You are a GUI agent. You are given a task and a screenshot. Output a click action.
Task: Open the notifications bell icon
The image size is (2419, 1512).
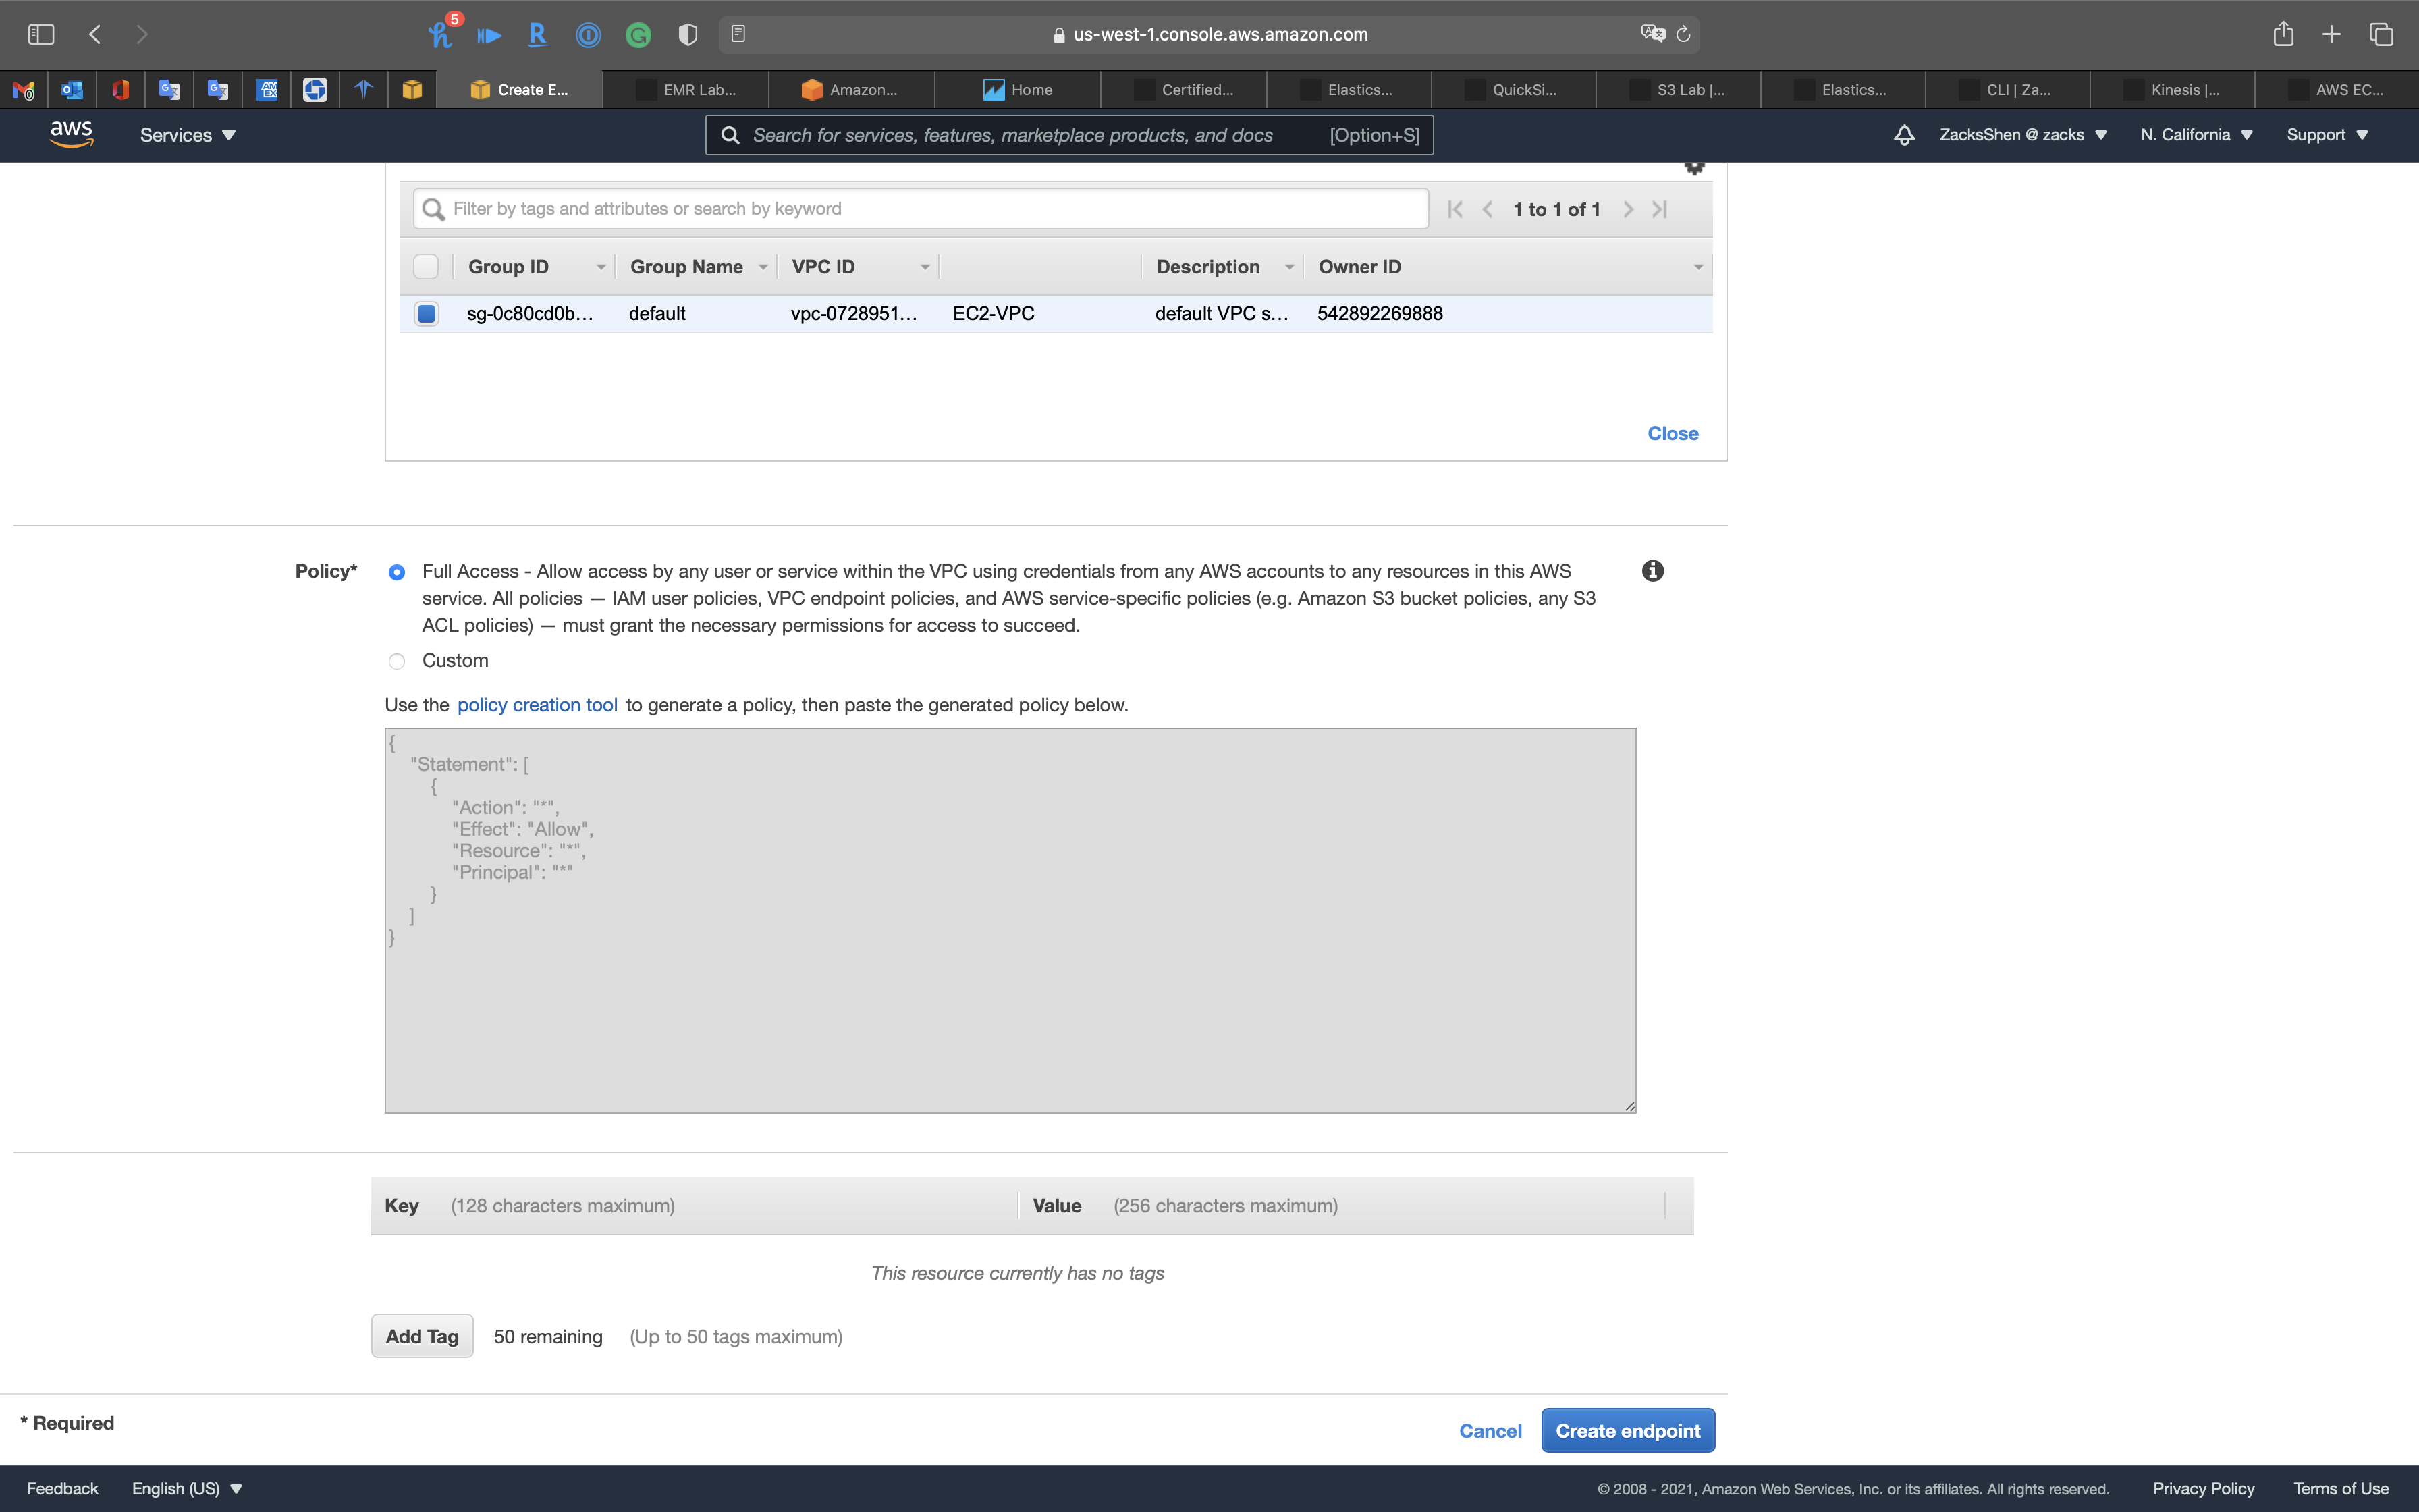1904,135
